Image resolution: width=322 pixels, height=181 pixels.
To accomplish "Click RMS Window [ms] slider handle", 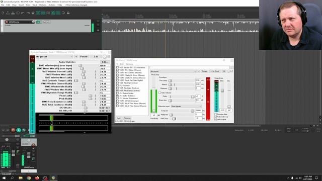I will [x=80, y=66].
